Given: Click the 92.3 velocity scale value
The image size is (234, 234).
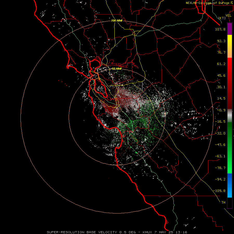Looking at the screenshot, I should [221, 41].
